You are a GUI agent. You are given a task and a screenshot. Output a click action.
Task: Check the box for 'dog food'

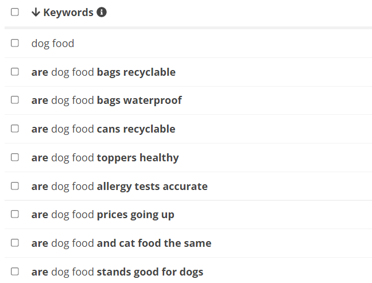click(15, 43)
